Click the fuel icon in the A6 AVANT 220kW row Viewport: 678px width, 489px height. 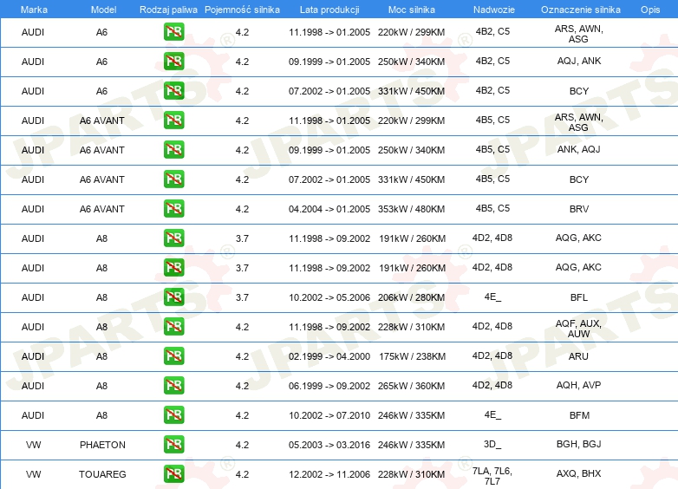[173, 121]
